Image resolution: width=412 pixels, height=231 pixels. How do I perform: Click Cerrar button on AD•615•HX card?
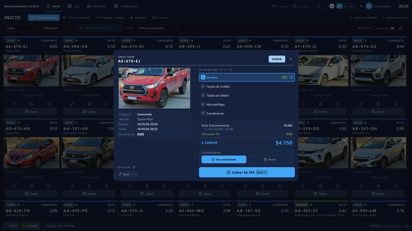[x=31, y=194]
